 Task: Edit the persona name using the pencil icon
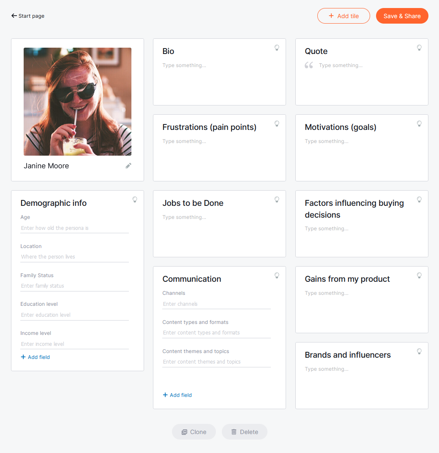click(128, 166)
